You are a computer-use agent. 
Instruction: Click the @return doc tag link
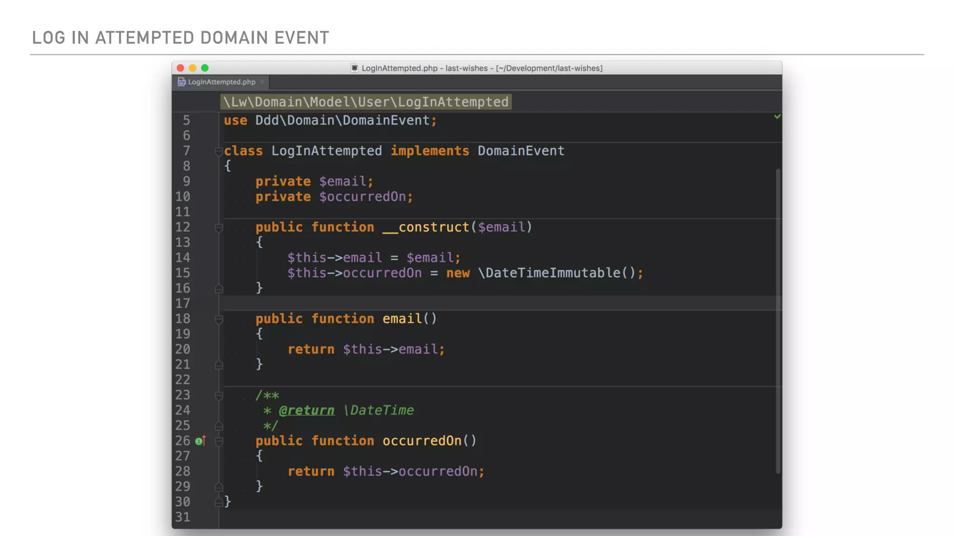[307, 410]
